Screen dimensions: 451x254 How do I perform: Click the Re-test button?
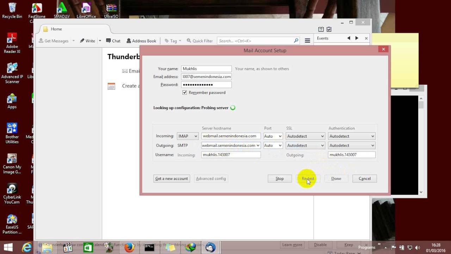(308, 179)
